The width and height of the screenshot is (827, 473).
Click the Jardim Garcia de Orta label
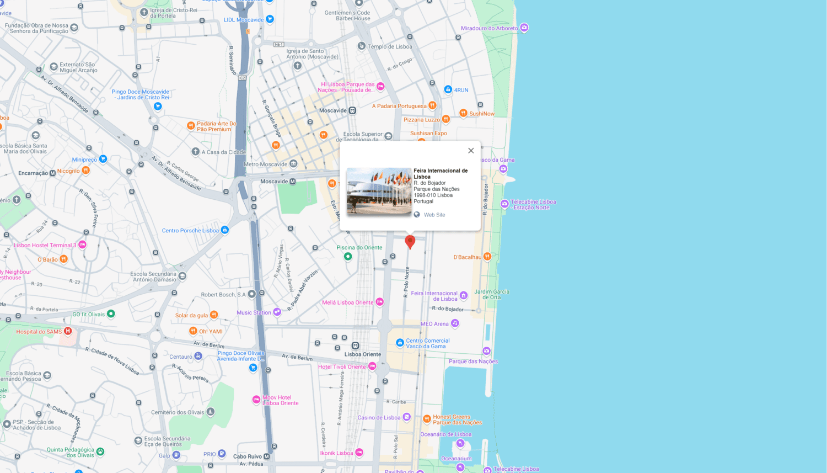pyautogui.click(x=492, y=294)
